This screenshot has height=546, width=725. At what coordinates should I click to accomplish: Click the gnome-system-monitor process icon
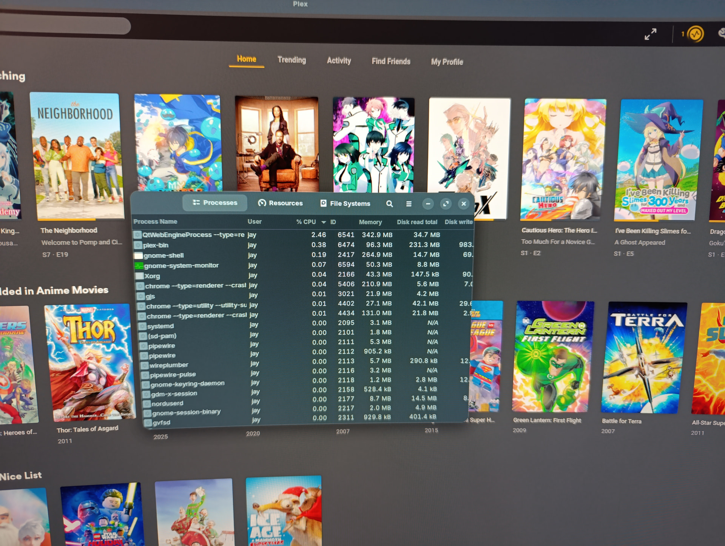point(139,266)
